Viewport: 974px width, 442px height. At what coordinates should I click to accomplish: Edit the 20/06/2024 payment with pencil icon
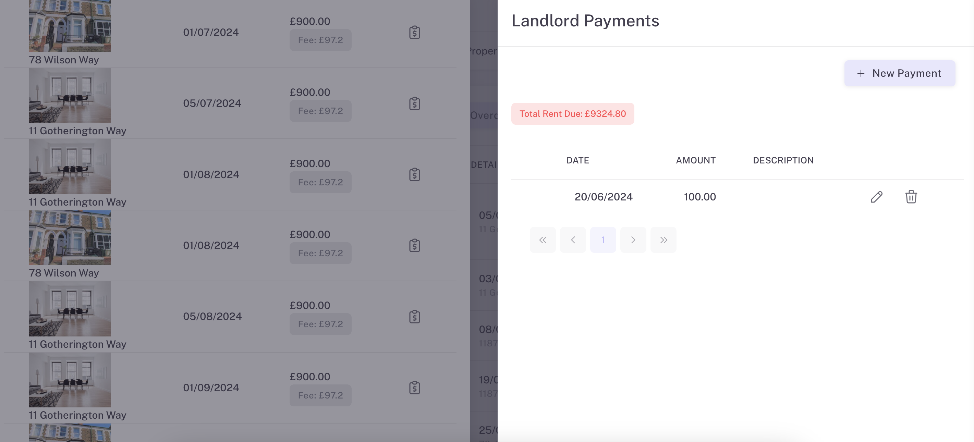coord(876,197)
